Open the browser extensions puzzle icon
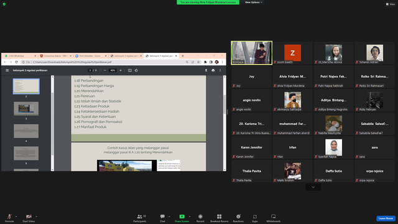This screenshot has height=224, width=398. click(x=205, y=62)
